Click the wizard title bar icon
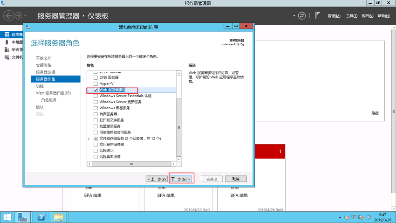 [x=28, y=27]
